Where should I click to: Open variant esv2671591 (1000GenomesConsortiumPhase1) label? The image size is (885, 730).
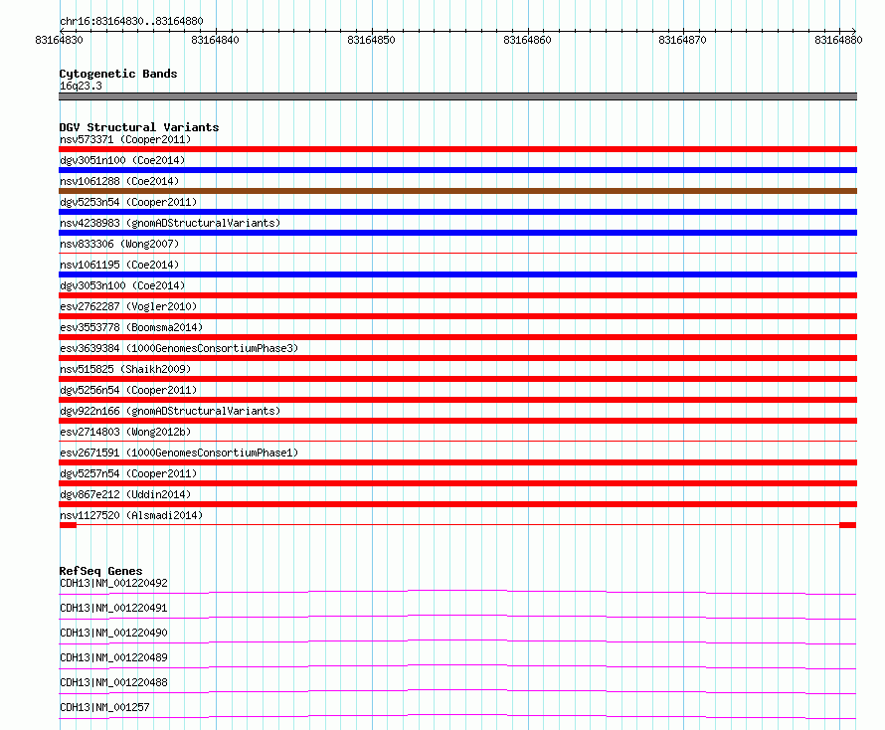179,453
